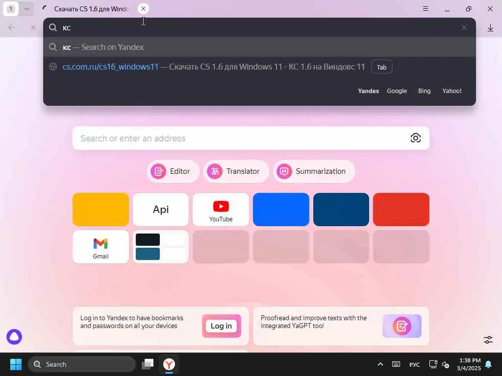The image size is (502, 376).
Task: Click the Log in button
Action: [221, 326]
